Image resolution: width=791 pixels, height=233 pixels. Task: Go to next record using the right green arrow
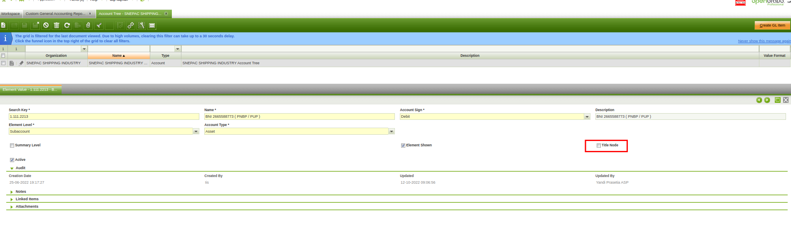[x=767, y=100]
